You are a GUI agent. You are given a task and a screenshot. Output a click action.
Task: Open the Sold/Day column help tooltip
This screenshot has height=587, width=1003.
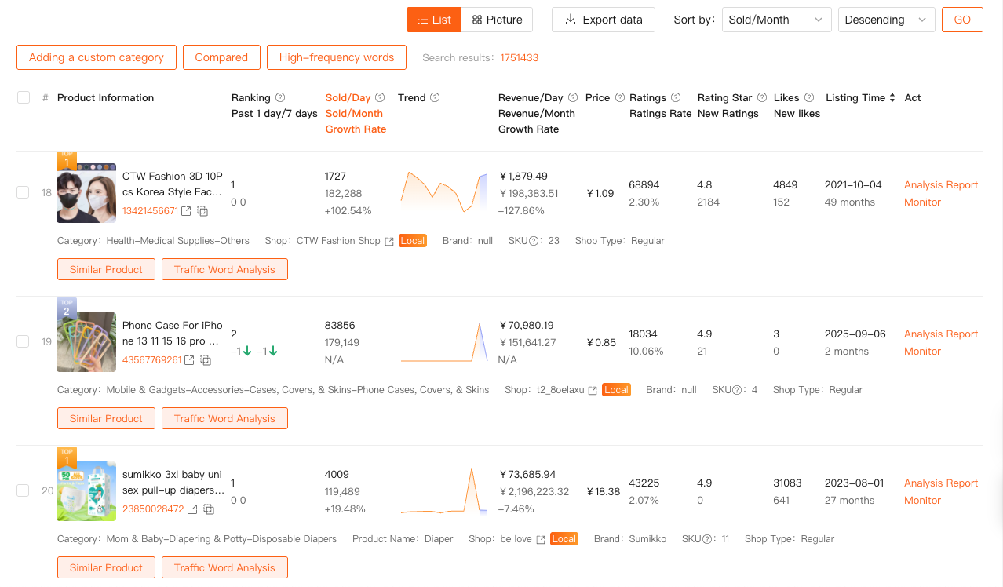pos(380,97)
